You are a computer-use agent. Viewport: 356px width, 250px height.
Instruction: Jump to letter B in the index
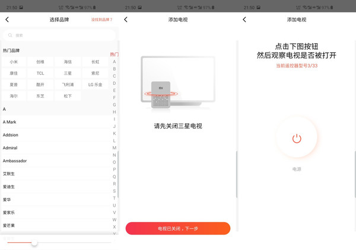pyautogui.click(x=114, y=69)
